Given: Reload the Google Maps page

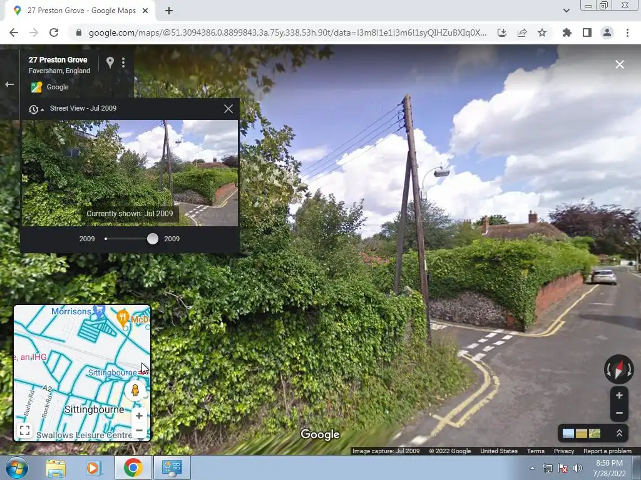Looking at the screenshot, I should [x=54, y=32].
